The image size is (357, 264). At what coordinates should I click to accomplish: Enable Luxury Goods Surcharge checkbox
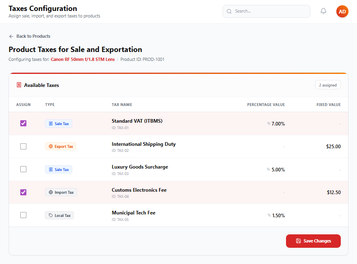tap(23, 169)
